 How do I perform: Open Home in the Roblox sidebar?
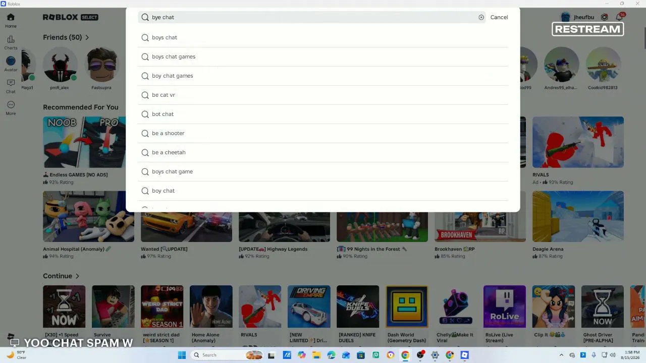(11, 21)
